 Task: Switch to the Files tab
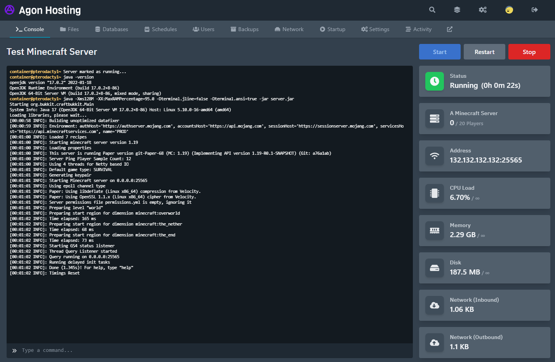point(70,29)
